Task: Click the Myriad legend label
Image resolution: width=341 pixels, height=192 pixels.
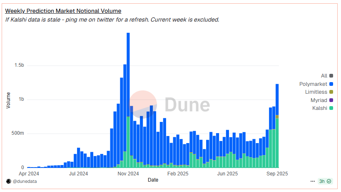Action: coord(319,100)
